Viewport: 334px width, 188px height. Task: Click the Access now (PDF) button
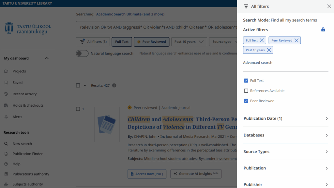point(147,174)
